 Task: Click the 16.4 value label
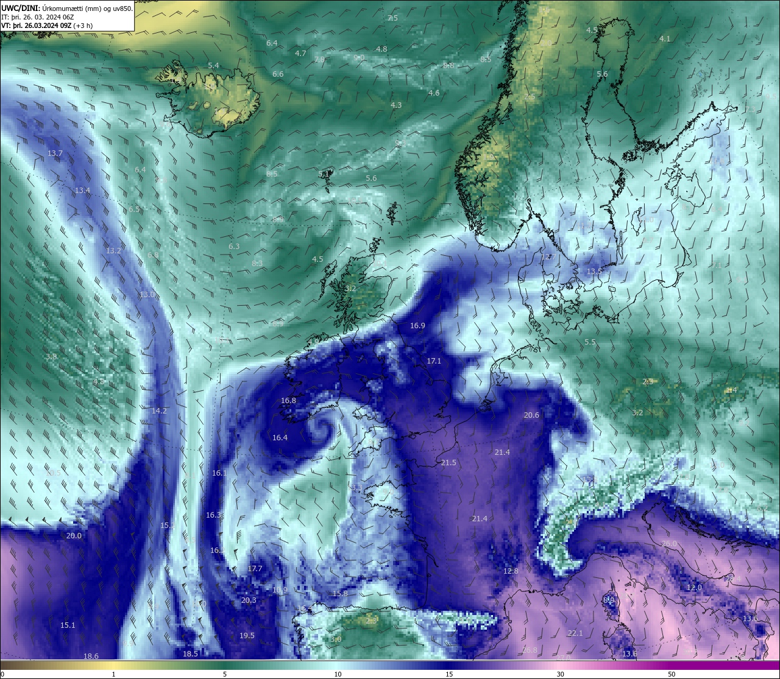click(x=280, y=438)
